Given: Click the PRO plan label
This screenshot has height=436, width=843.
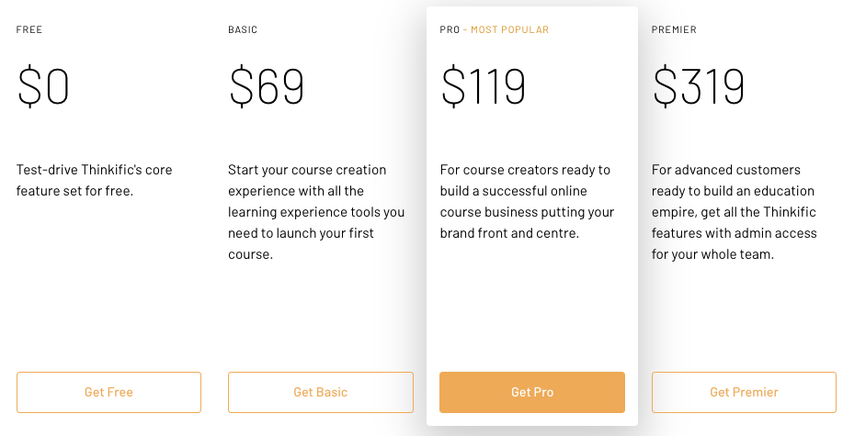Looking at the screenshot, I should (x=450, y=30).
